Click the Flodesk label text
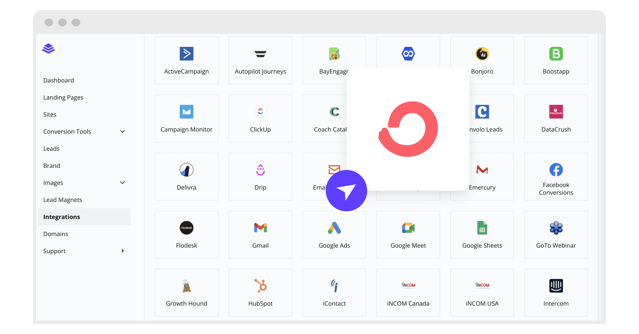The width and height of the screenshot is (639, 334). (x=186, y=245)
